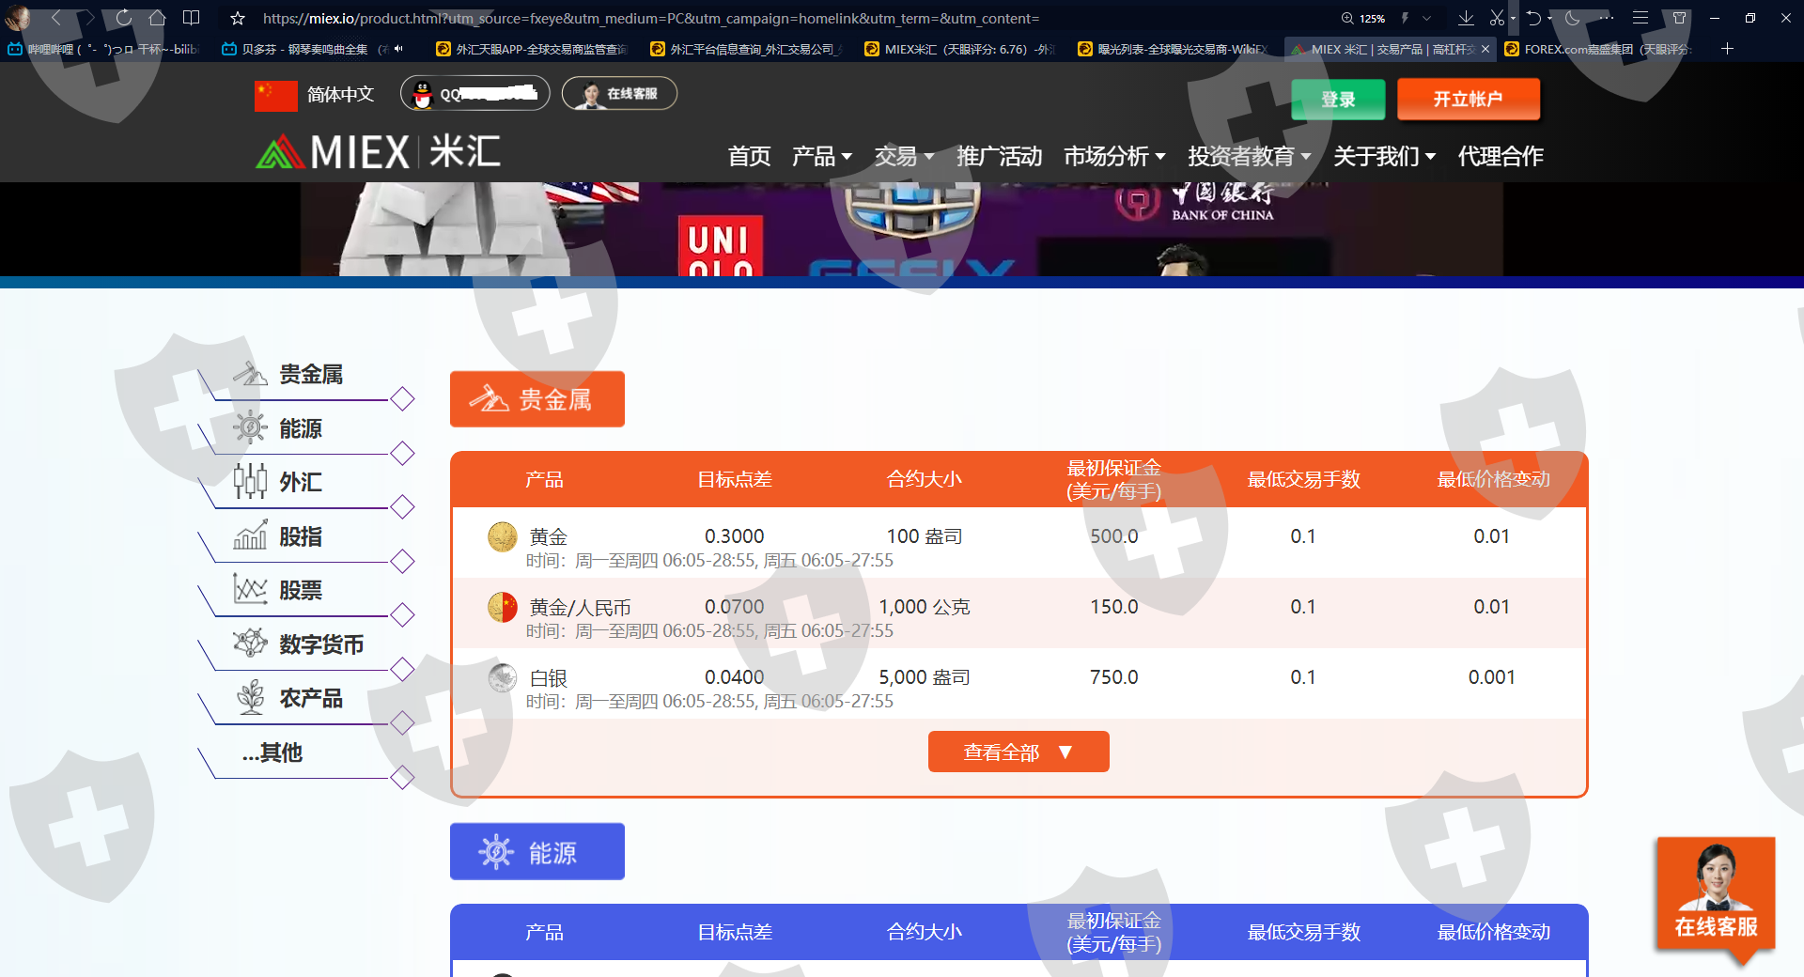Go back to the previous page

click(x=55, y=18)
